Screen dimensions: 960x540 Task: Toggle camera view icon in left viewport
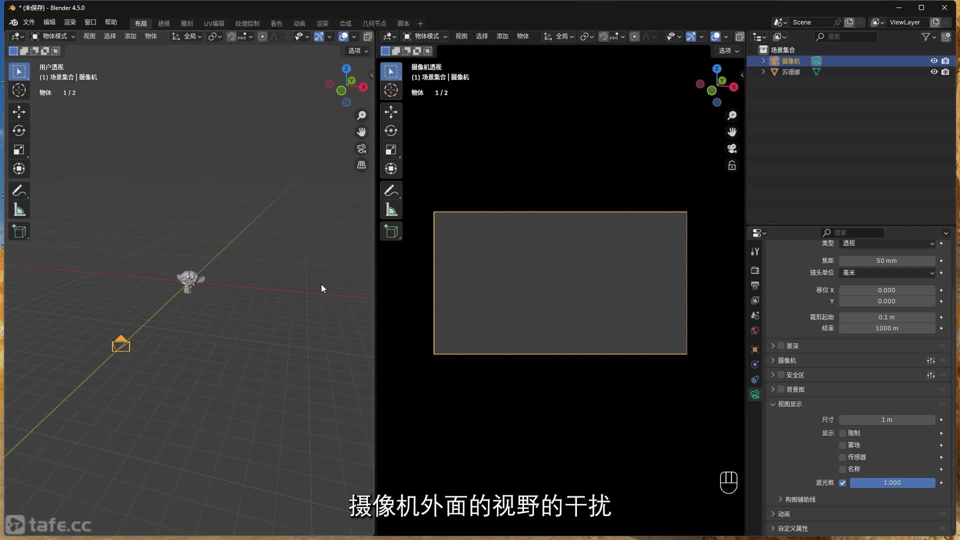pyautogui.click(x=361, y=149)
